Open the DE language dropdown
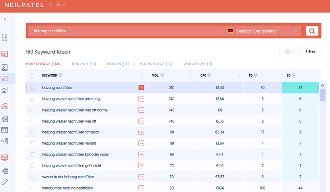This screenshot has height=192, width=330. (60, 5)
